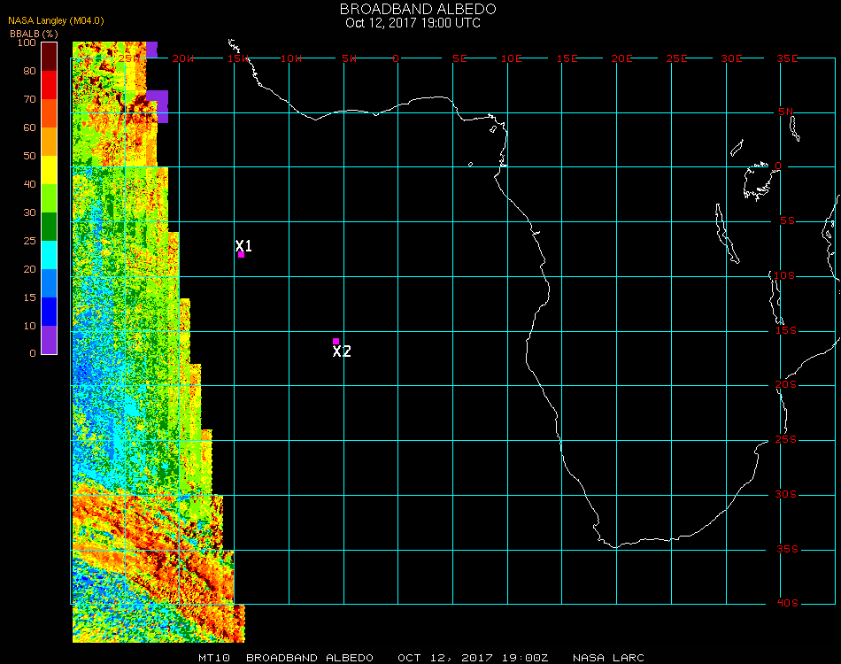Click the "5E" longitude label
This screenshot has width=841, height=664.
click(459, 58)
